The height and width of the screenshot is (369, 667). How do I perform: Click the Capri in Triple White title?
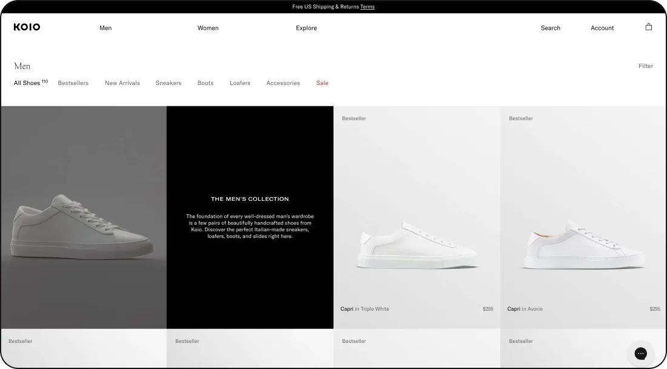coord(364,309)
